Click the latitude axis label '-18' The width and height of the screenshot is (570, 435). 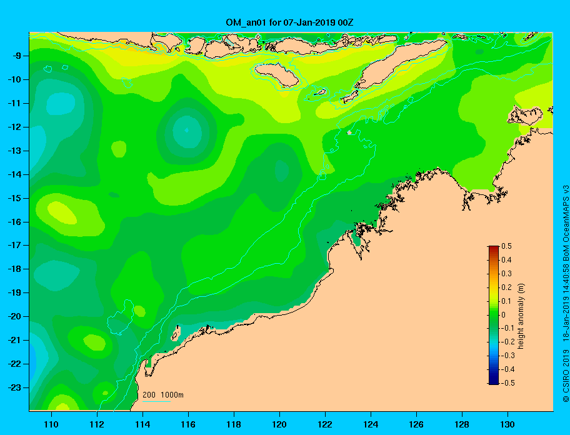click(14, 269)
